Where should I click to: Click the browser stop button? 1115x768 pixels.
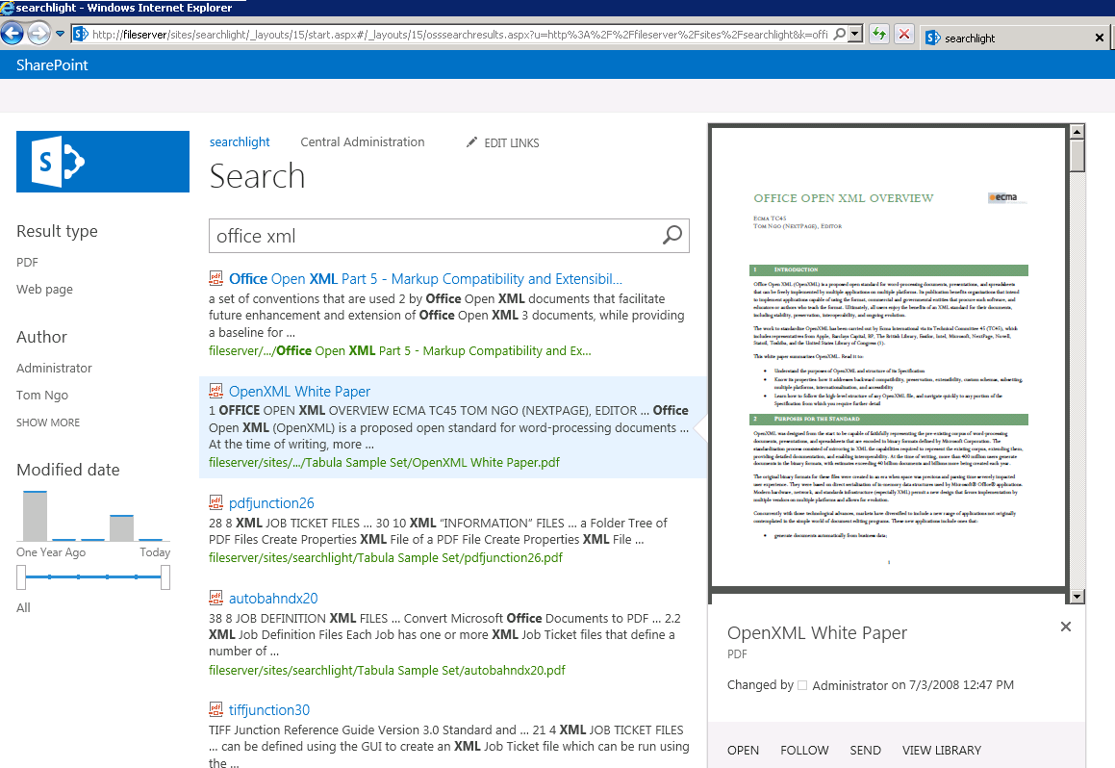pyautogui.click(x=904, y=35)
